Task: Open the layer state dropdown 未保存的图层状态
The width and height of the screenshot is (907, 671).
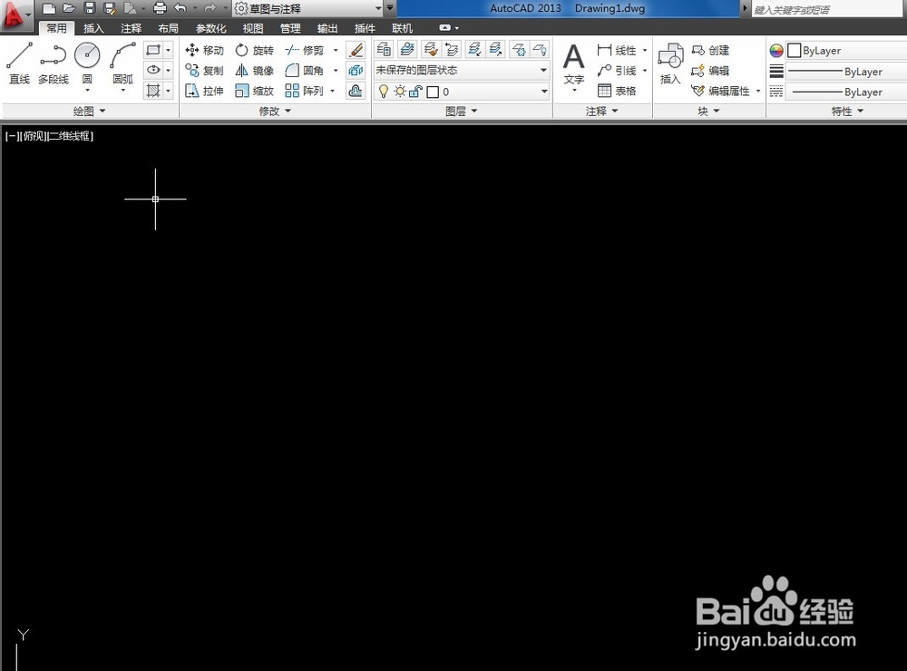Action: [461, 70]
